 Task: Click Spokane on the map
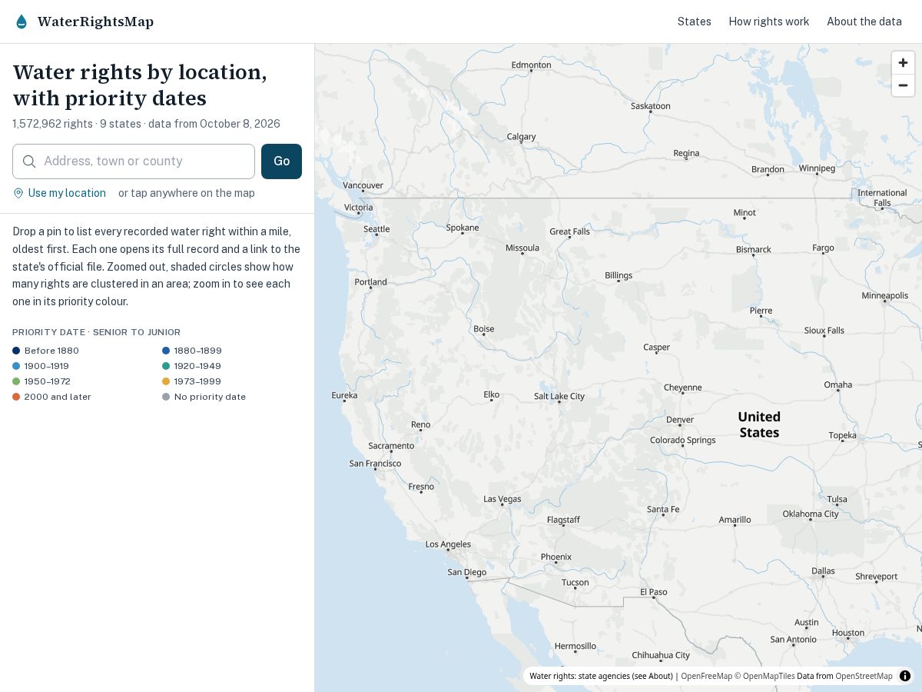coord(463,228)
